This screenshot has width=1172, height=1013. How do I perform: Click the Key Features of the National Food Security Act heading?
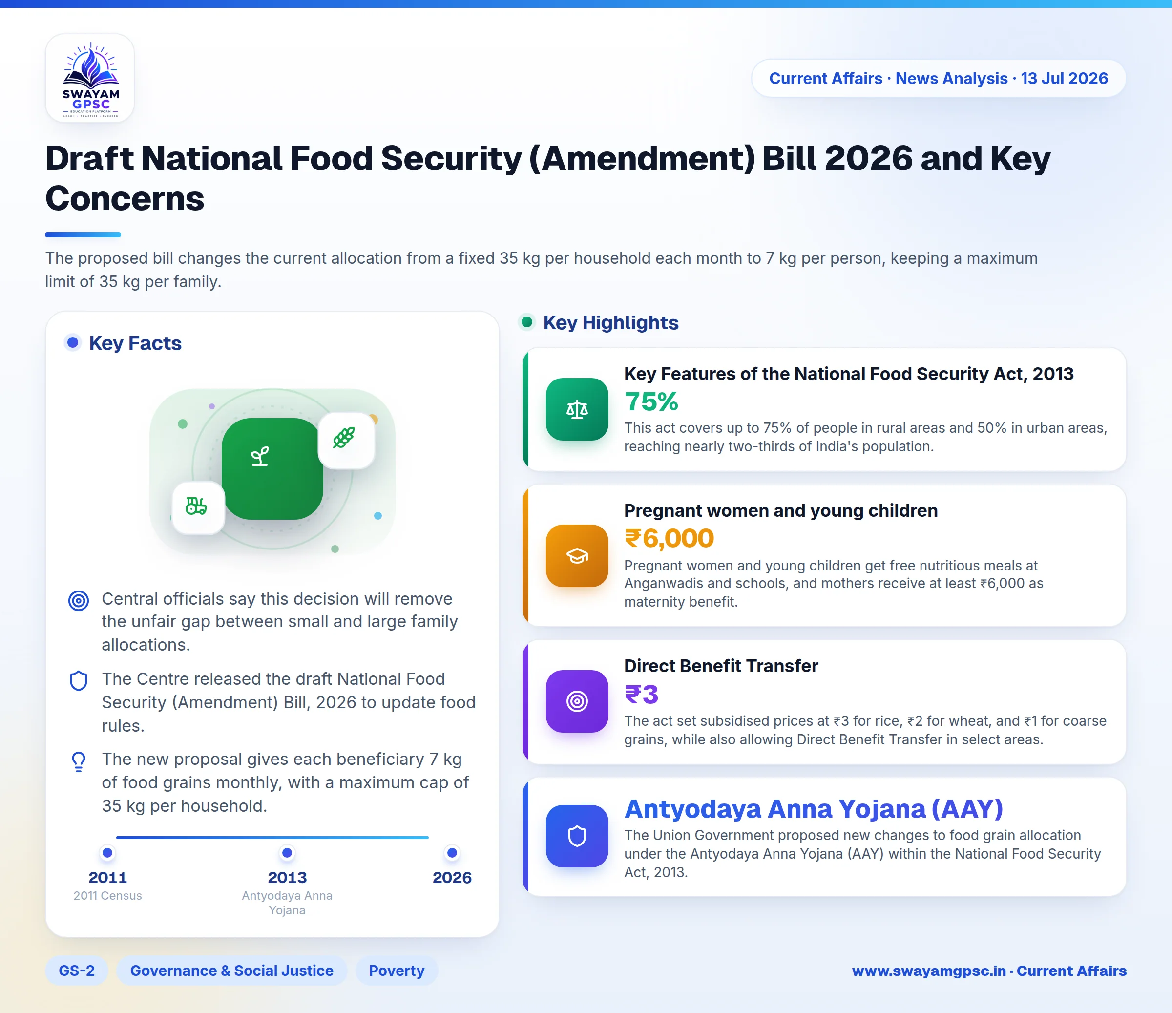click(848, 373)
